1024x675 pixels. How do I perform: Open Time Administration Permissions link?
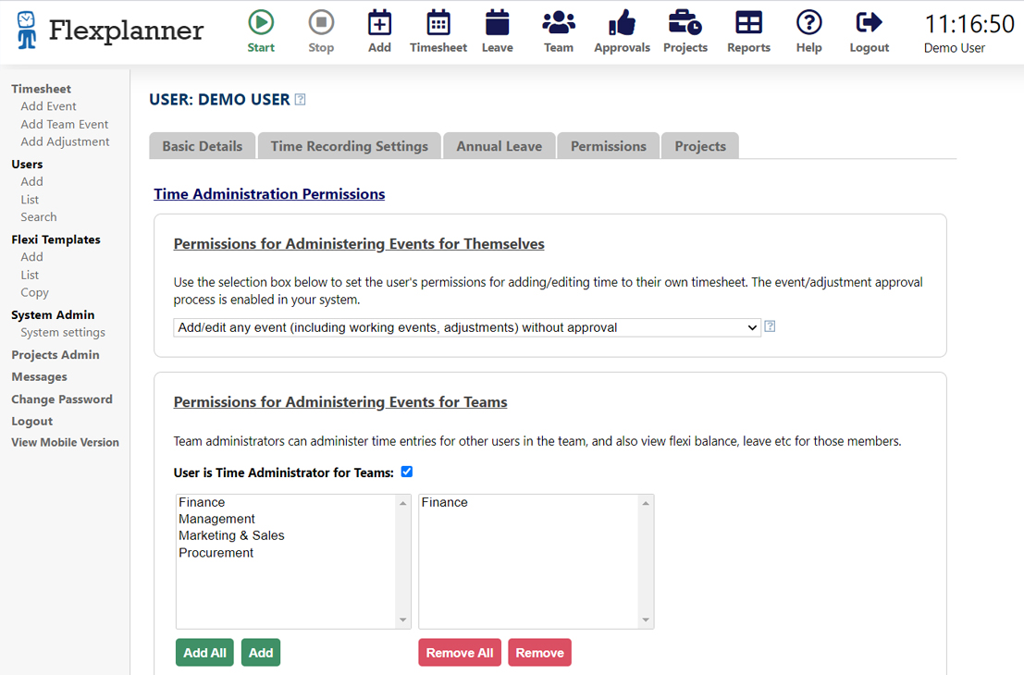coord(269,194)
